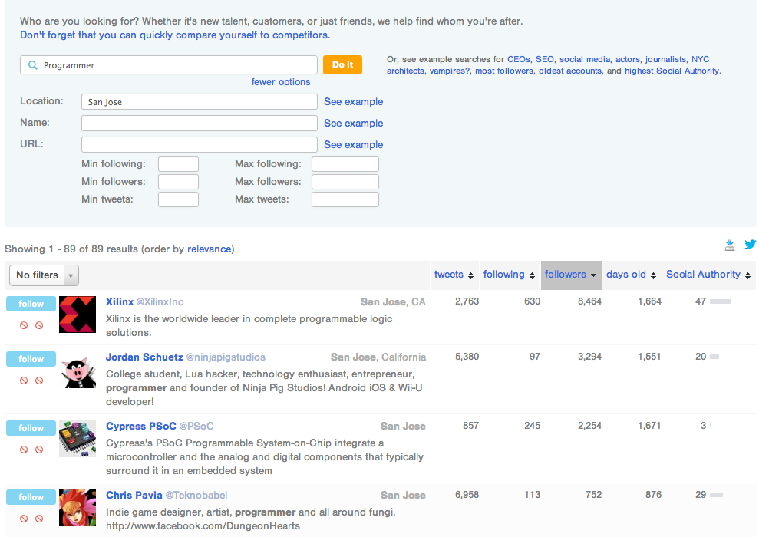Open social media example search

point(585,59)
